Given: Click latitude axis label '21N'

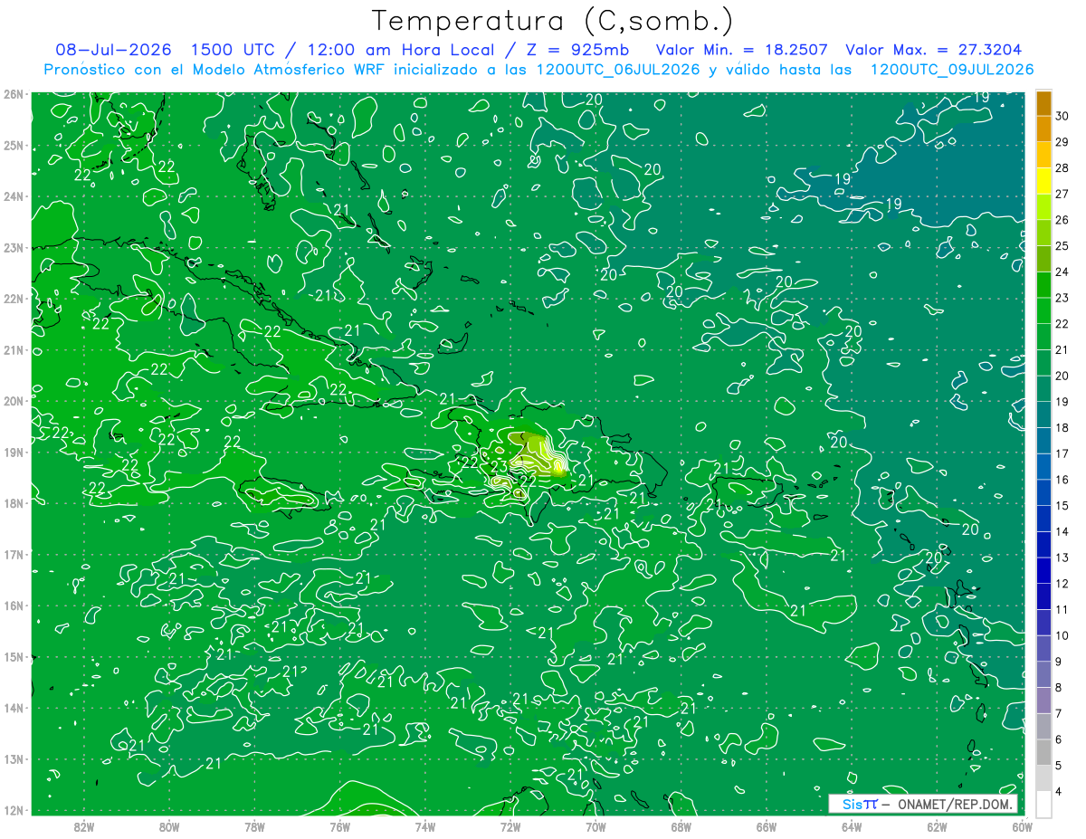Looking at the screenshot, I should [x=13, y=349].
